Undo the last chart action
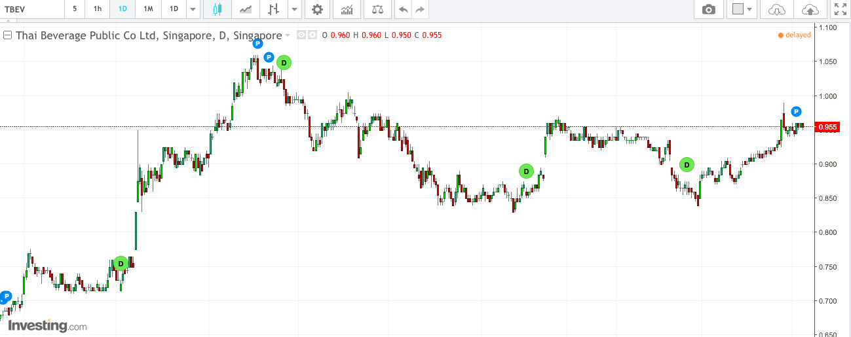Screen dimensions: 851x337 pyautogui.click(x=404, y=9)
